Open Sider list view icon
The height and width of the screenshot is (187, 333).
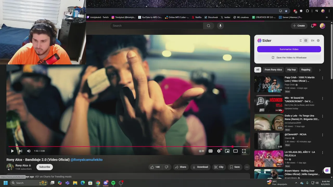click(x=300, y=41)
